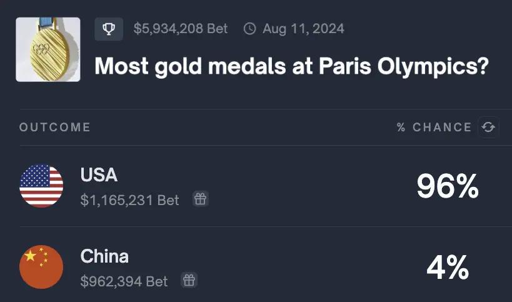Image resolution: width=512 pixels, height=302 pixels.
Task: Click the USA flag icon
Action: coord(41,186)
